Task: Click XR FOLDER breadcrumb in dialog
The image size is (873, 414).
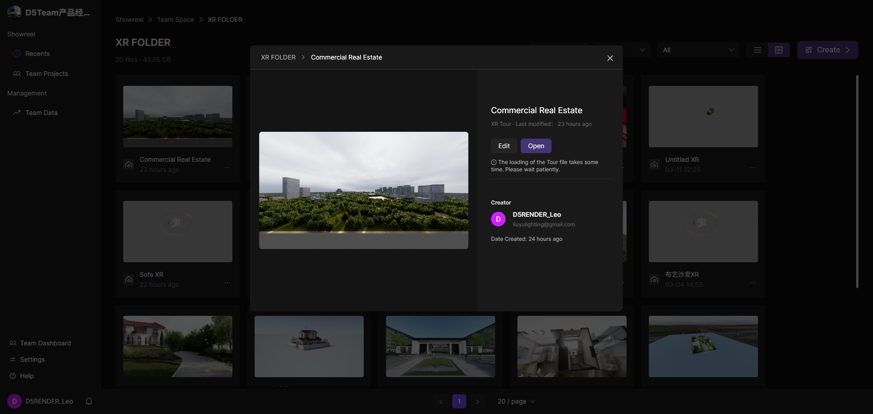Action: [278, 57]
